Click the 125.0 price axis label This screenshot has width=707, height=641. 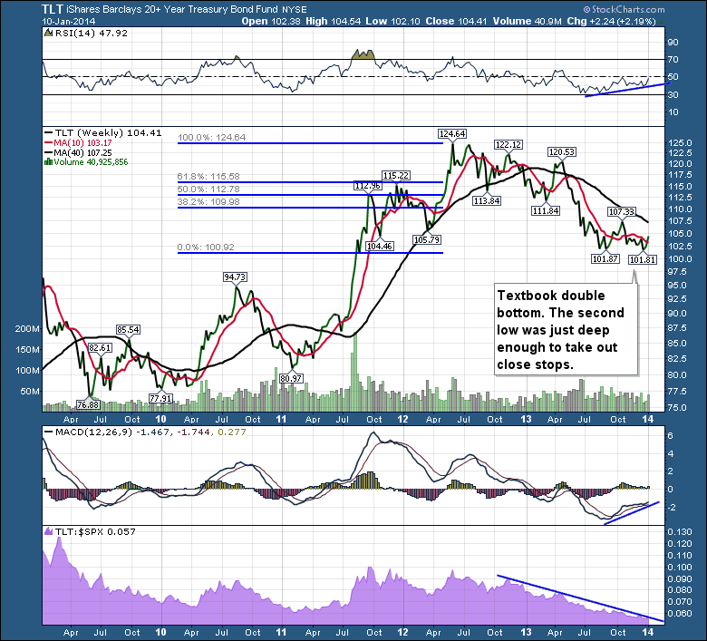(x=680, y=143)
